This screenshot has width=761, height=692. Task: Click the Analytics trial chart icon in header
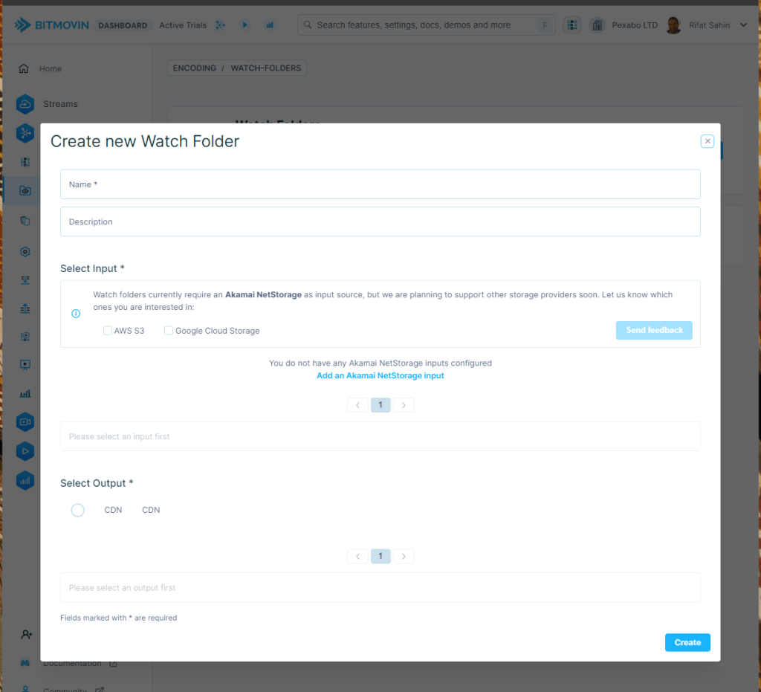pyautogui.click(x=270, y=25)
